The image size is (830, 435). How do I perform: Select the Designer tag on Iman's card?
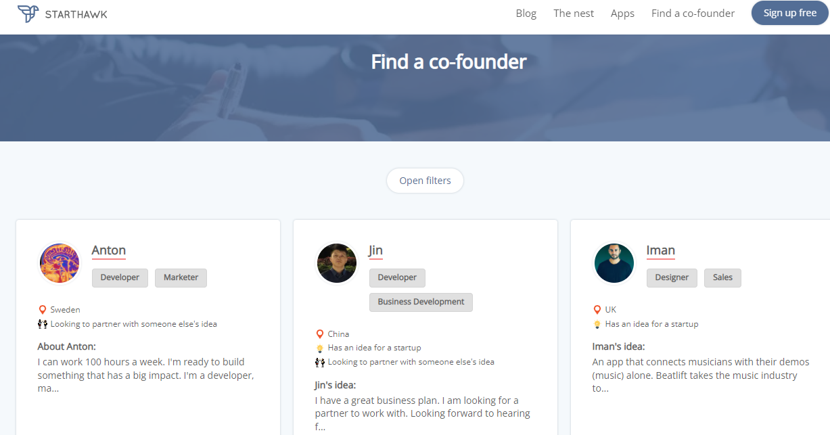672,277
